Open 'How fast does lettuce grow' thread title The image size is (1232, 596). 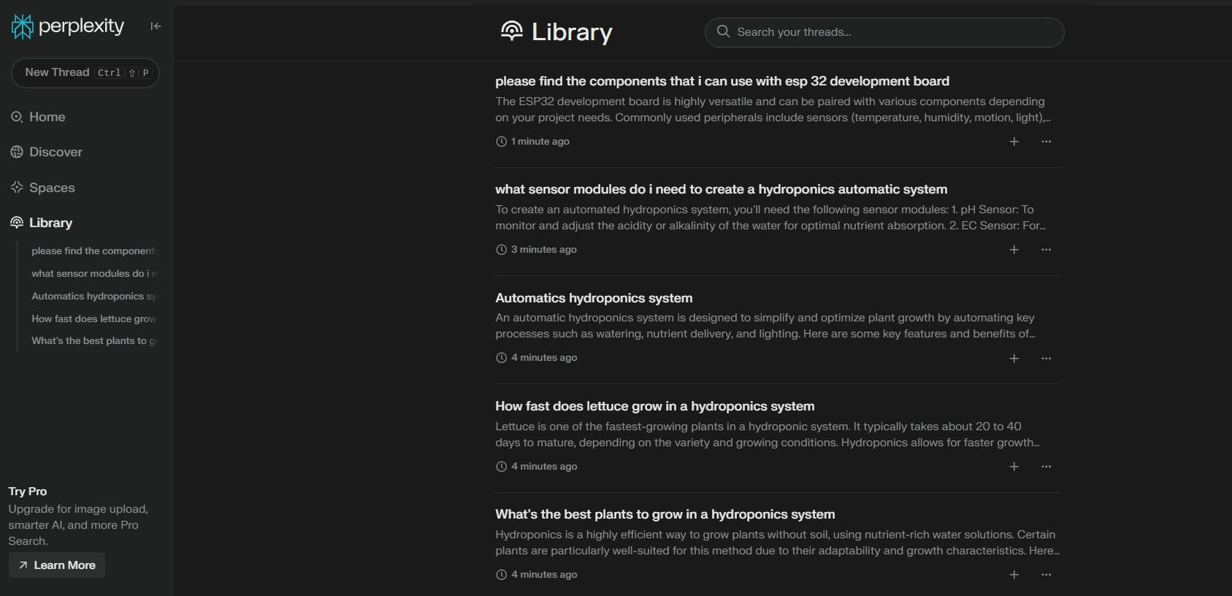pyautogui.click(x=654, y=406)
